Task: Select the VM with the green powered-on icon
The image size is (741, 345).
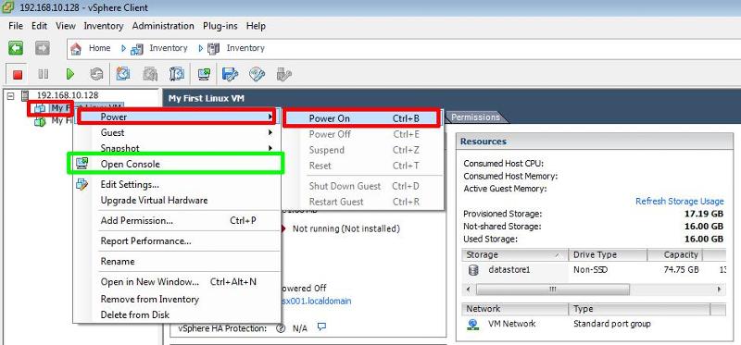Action: pyautogui.click(x=40, y=121)
